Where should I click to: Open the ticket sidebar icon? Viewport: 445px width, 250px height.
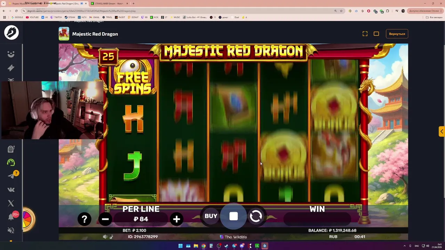11,68
